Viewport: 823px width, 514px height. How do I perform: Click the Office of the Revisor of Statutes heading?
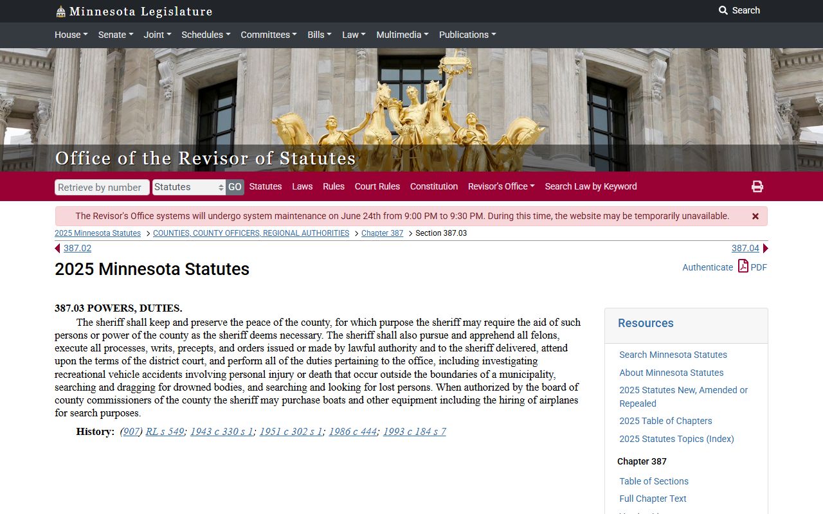click(206, 158)
